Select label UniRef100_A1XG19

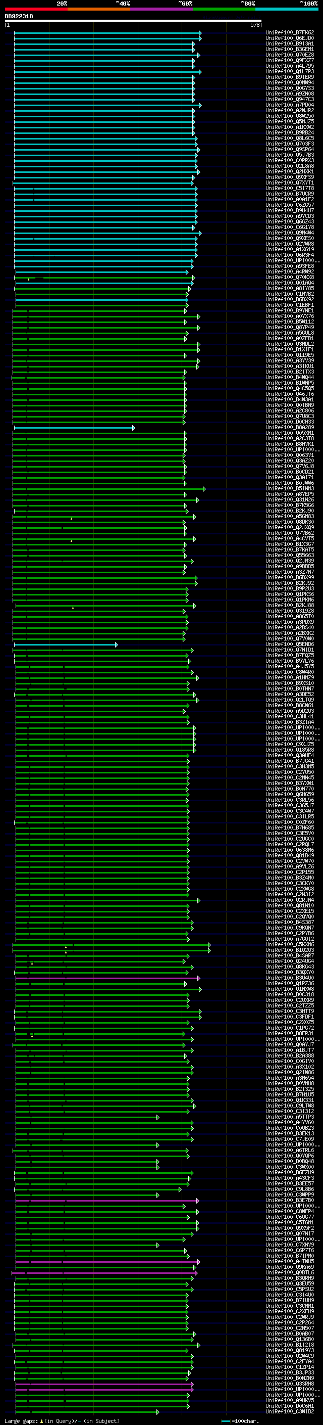click(290, 250)
